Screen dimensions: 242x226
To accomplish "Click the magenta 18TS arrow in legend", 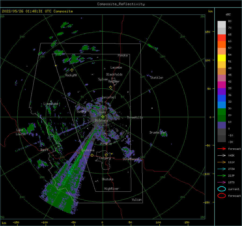I will (222, 182).
